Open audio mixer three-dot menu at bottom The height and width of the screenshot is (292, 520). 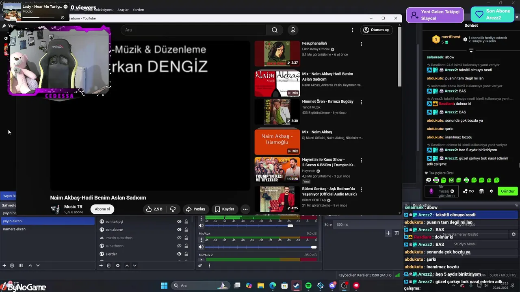pyautogui.click(x=209, y=266)
